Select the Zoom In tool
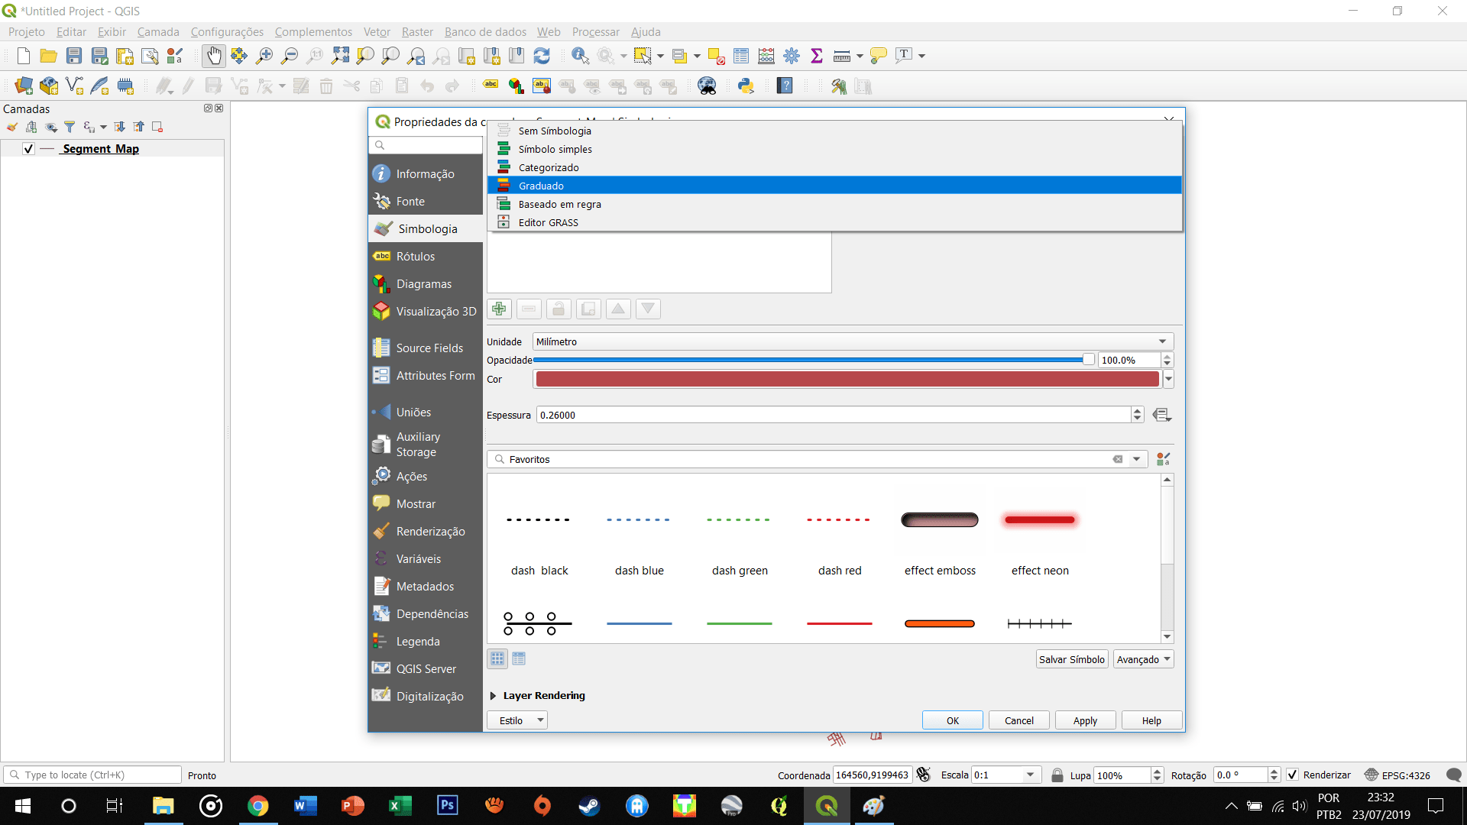The image size is (1467, 825). [264, 55]
